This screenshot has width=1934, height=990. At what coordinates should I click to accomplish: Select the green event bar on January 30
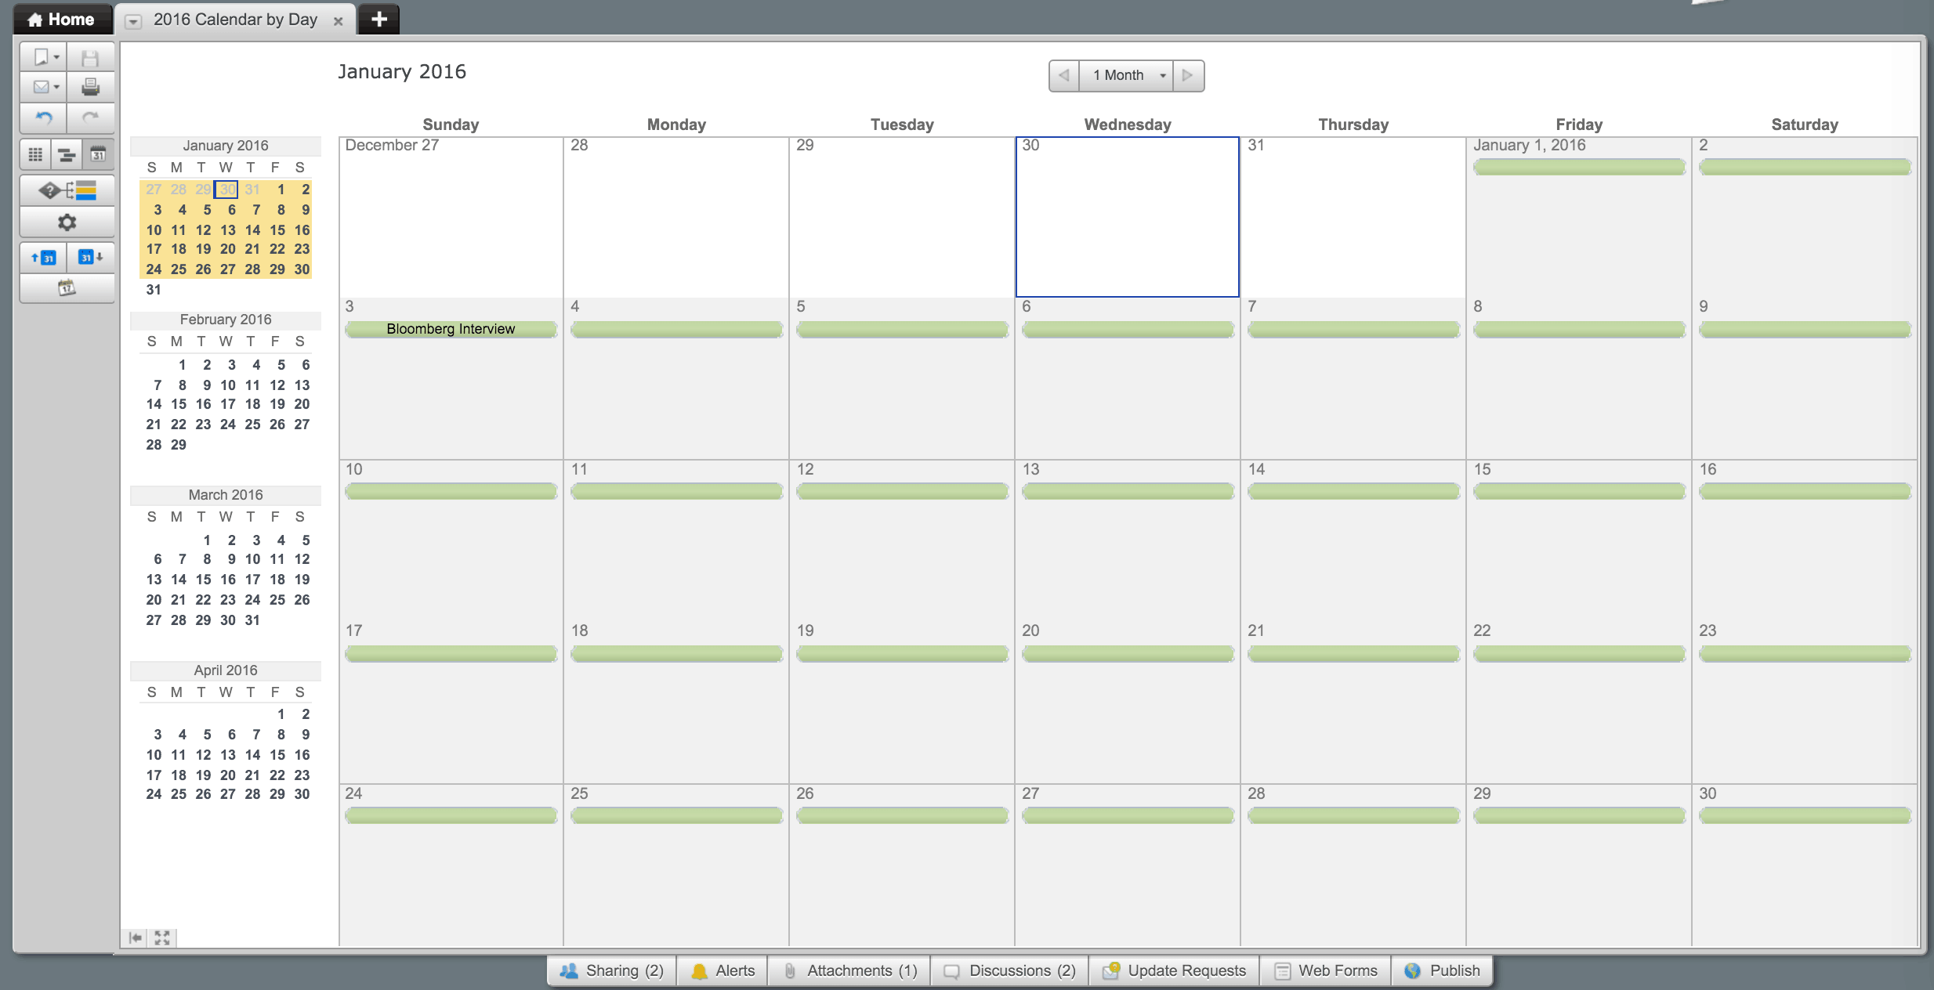tap(1805, 815)
